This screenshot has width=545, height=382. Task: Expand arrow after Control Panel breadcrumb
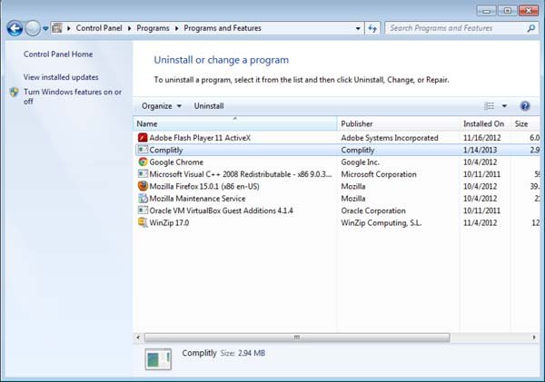coord(129,28)
